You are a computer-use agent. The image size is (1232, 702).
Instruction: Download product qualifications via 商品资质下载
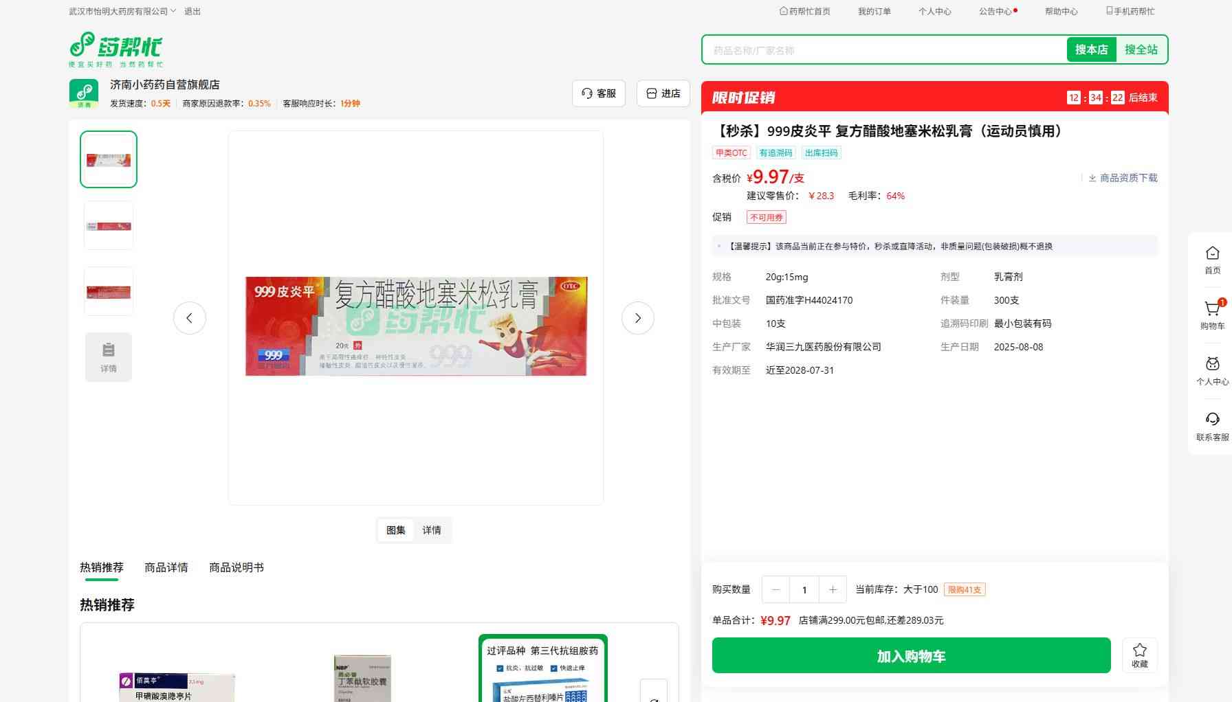(x=1123, y=178)
